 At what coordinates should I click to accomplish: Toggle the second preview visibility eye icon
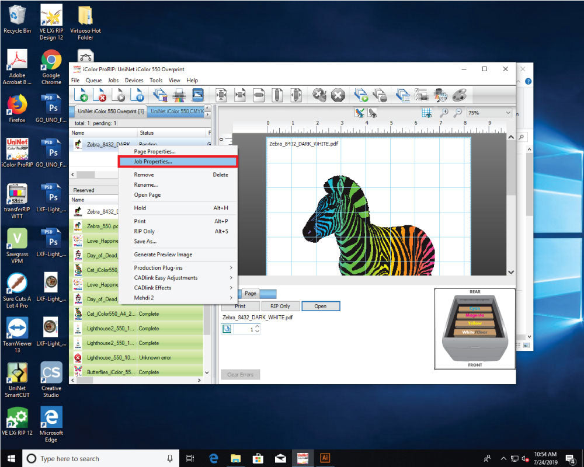point(373,113)
